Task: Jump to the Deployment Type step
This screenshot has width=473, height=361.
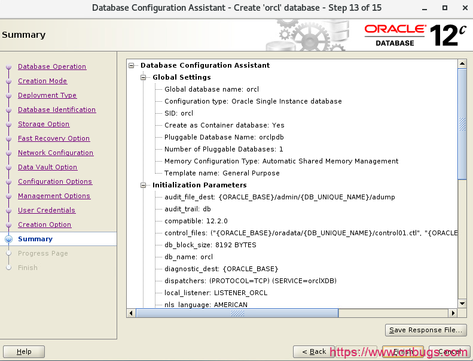Action: [47, 95]
